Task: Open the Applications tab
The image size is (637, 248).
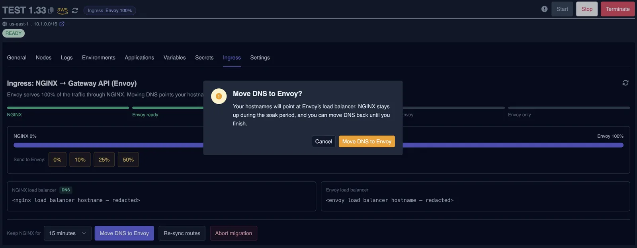Action: pyautogui.click(x=139, y=58)
